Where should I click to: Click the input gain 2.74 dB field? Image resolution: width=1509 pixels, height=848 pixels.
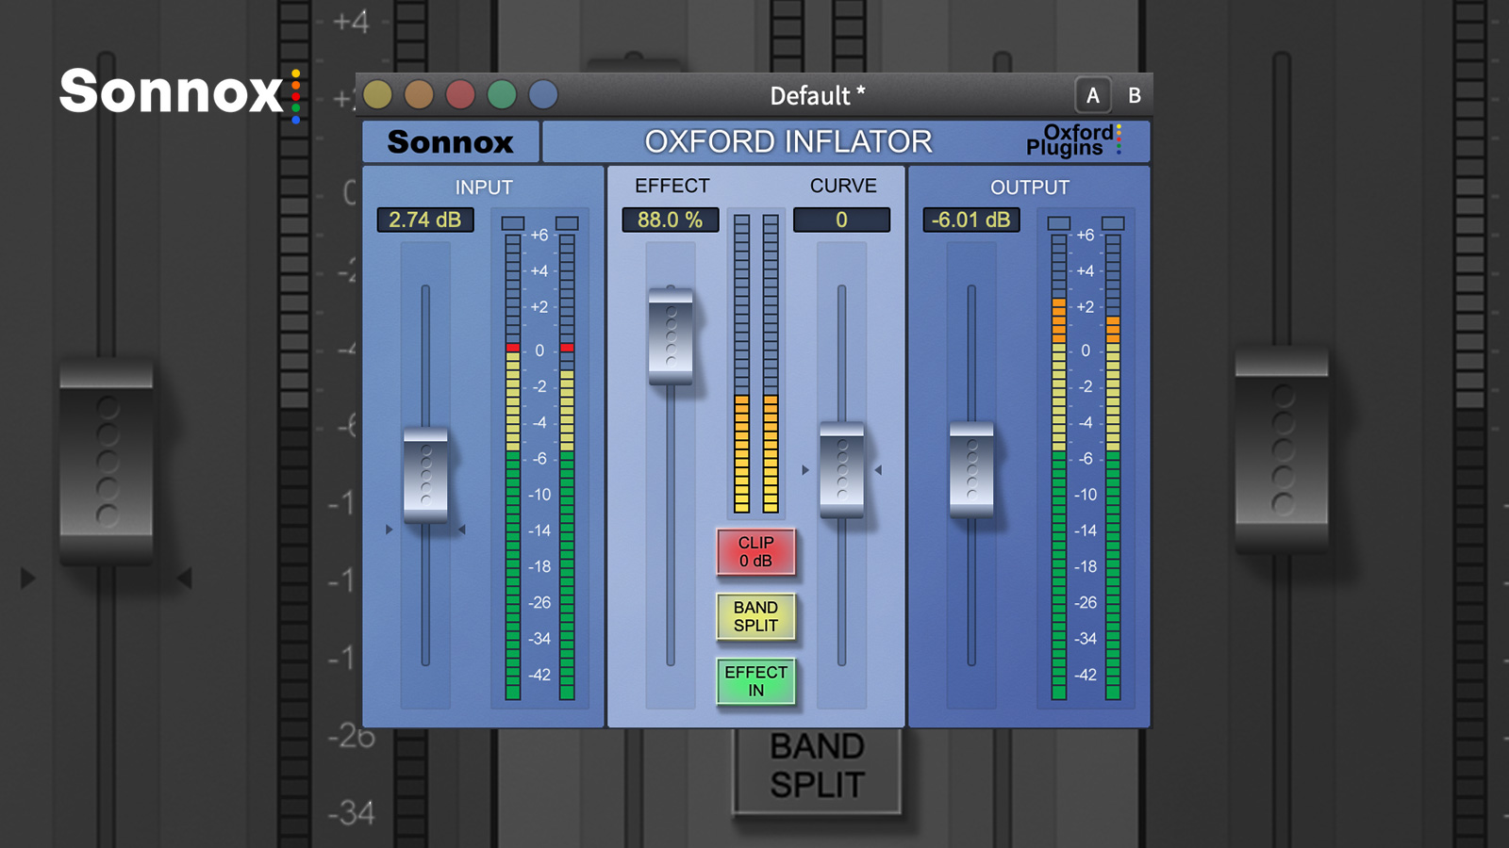(425, 220)
